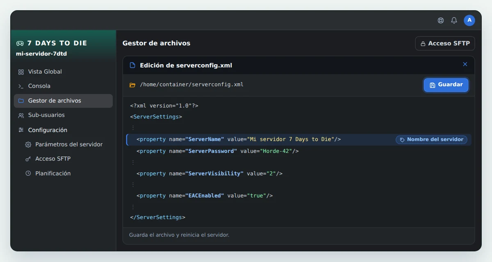Screen dimensions: 492x262
Task: Click the ServerVisibility value "2"
Action: pyautogui.click(x=271, y=174)
